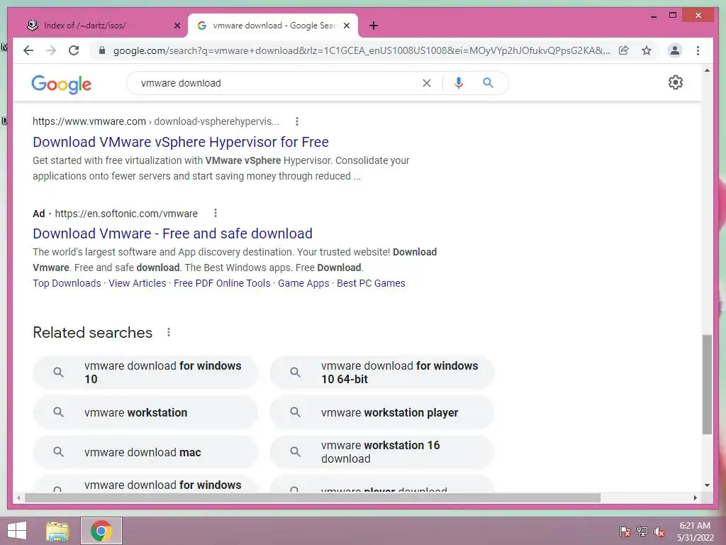Open 'Download Vmware - Free and safe download'
The width and height of the screenshot is (726, 545).
pyautogui.click(x=173, y=233)
